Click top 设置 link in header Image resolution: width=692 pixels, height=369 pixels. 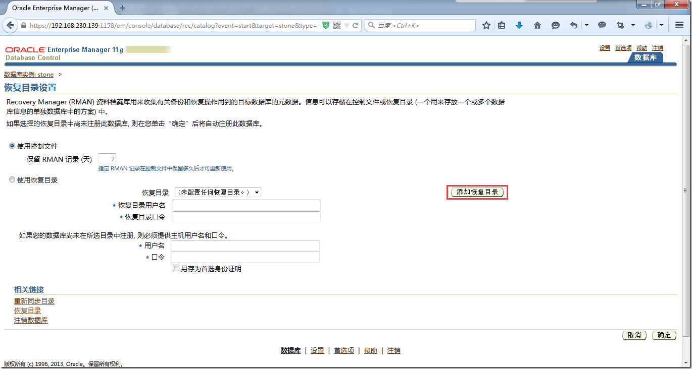tap(605, 48)
